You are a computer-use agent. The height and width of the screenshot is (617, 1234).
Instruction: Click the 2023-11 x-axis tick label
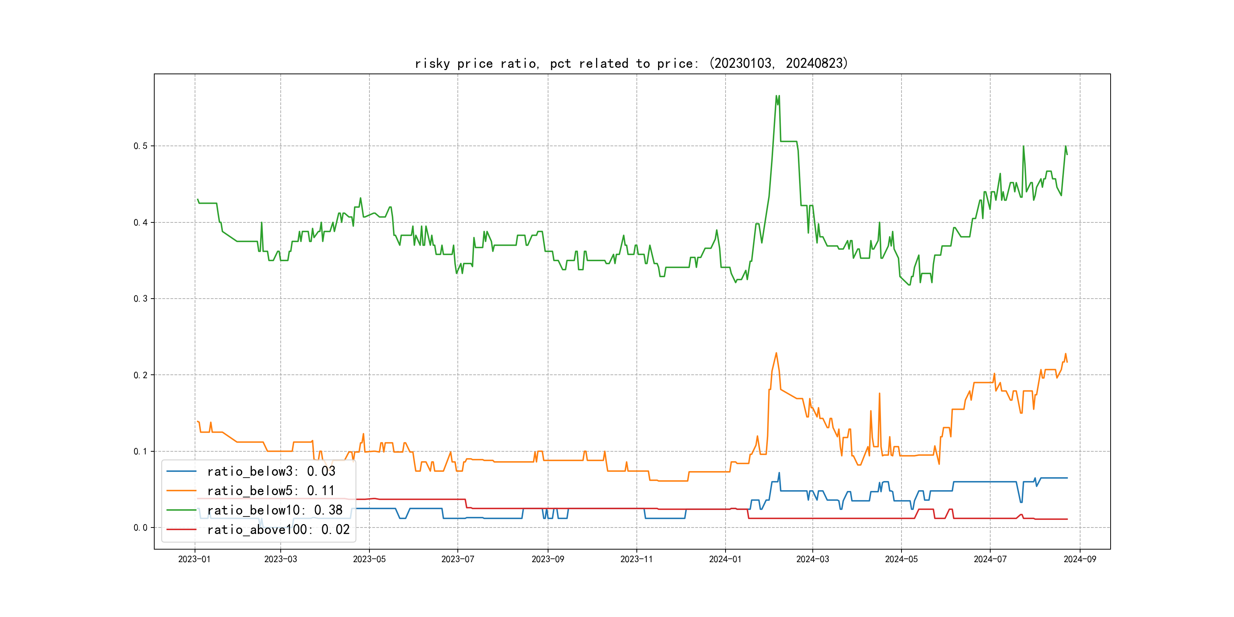637,559
